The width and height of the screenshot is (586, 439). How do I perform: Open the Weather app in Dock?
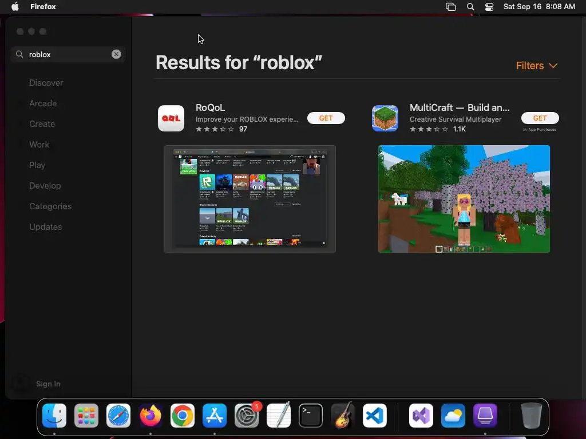pos(453,416)
